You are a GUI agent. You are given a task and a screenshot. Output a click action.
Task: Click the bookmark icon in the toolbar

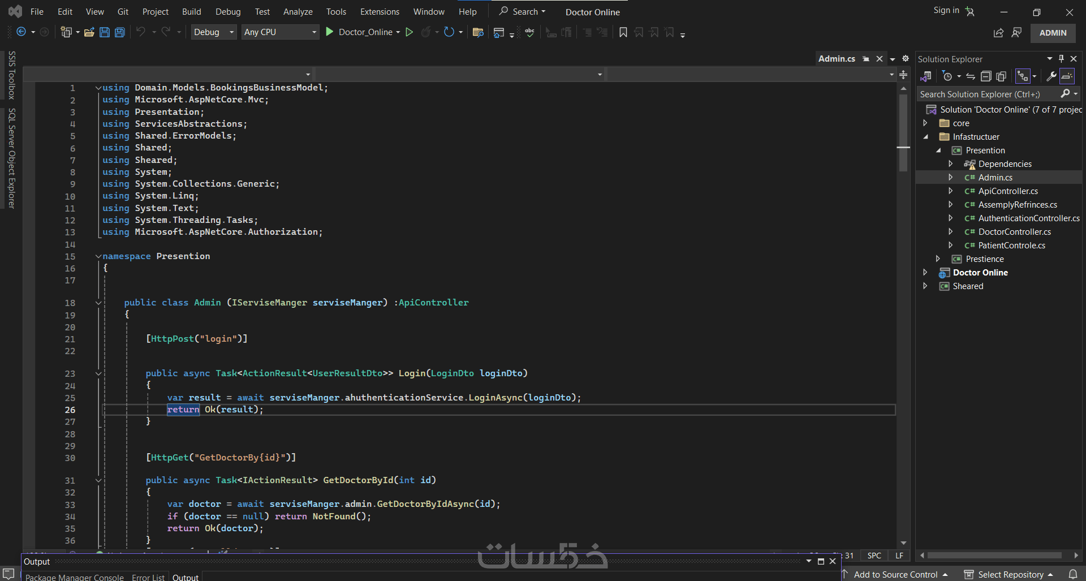623,32
